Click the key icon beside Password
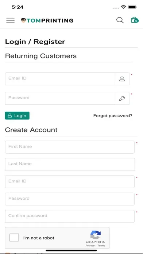This screenshot has width=143, height=254. point(122,99)
